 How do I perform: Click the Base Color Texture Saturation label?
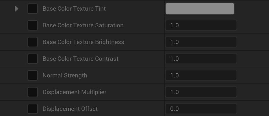click(x=83, y=25)
